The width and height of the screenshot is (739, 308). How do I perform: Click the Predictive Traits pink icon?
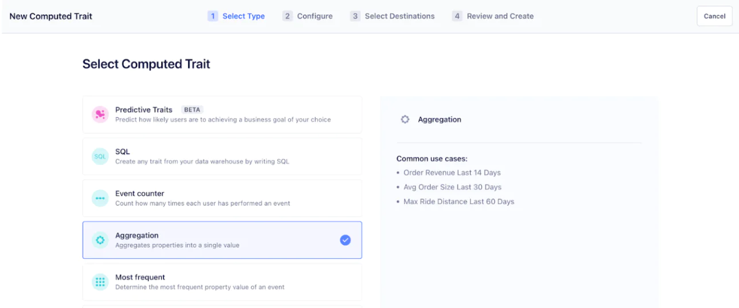pos(100,114)
